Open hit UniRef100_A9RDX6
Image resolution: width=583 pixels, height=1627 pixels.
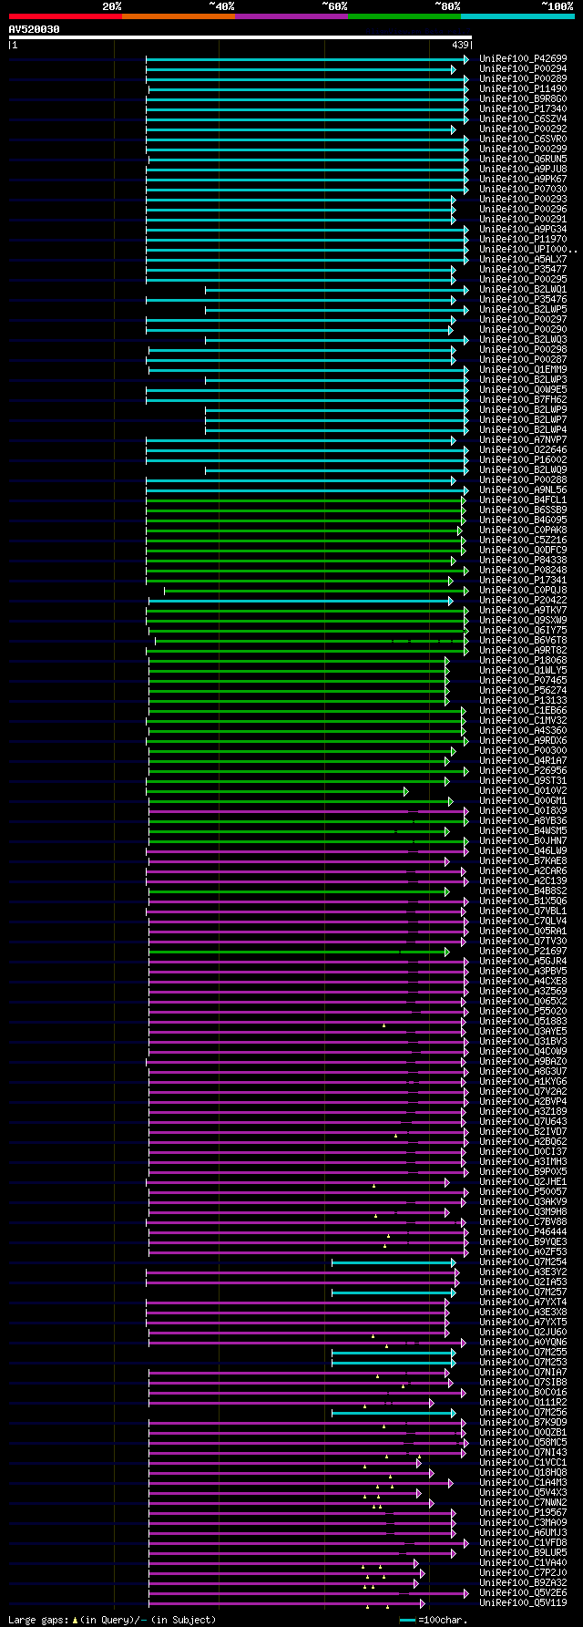pyautogui.click(x=523, y=741)
